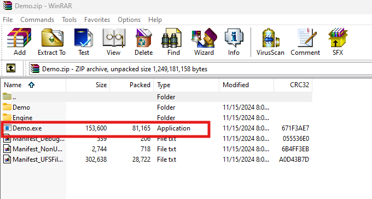Go up one folder level arrow
Viewport: 372px width, 199px height.
pyautogui.click(x=11, y=69)
